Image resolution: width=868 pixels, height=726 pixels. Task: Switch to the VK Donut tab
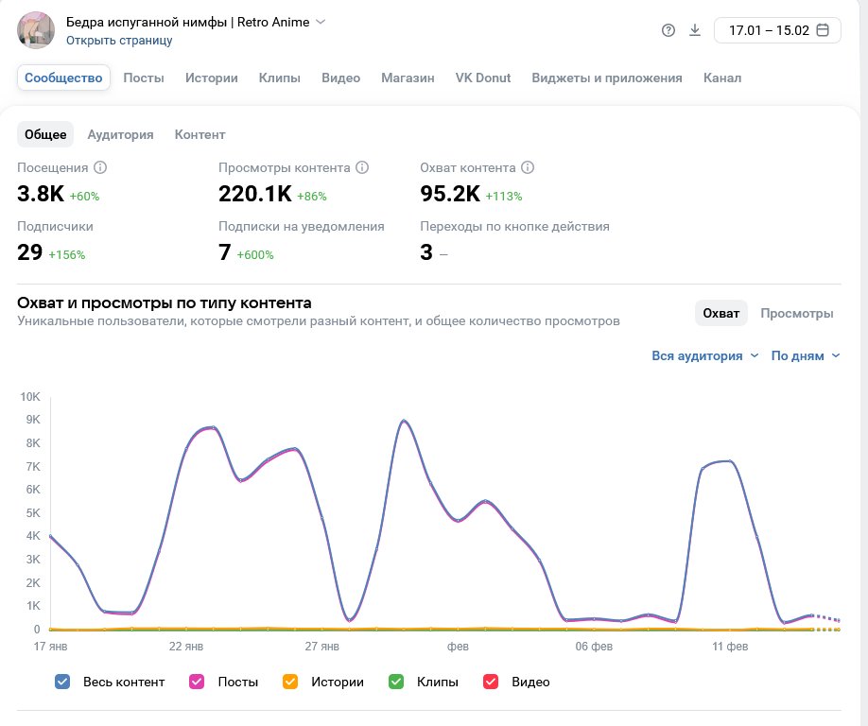[x=482, y=78]
